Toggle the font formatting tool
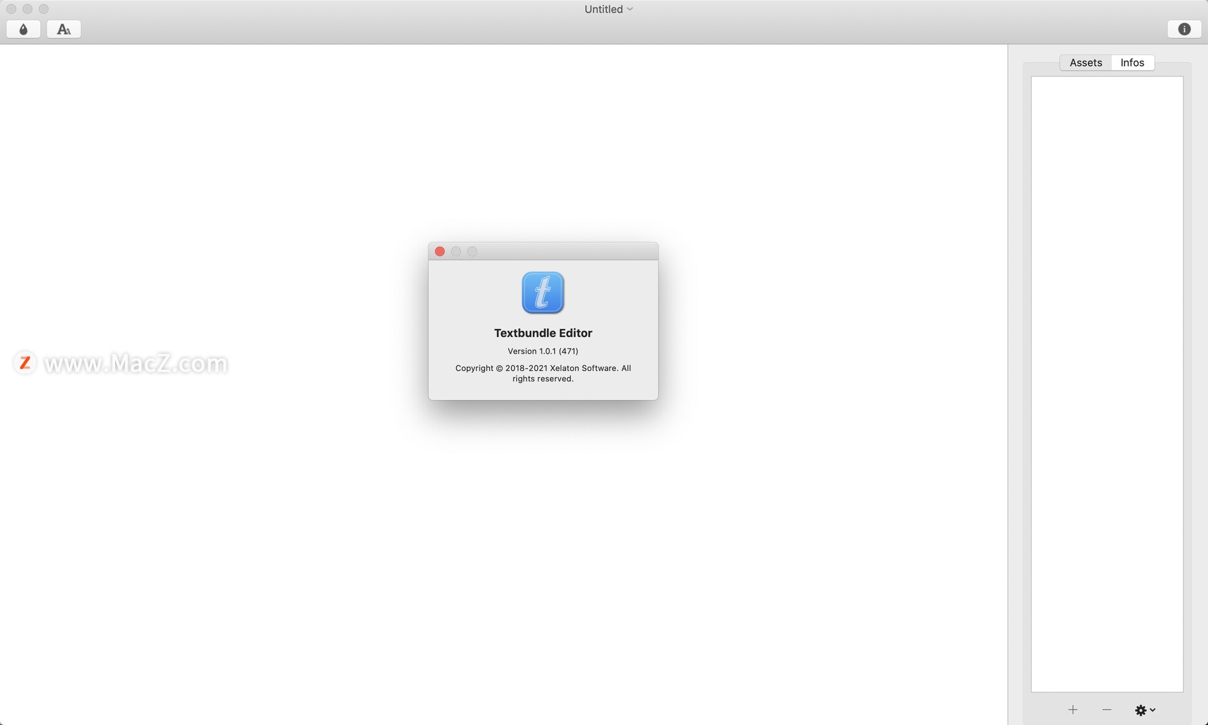This screenshot has width=1208, height=725. tap(64, 28)
